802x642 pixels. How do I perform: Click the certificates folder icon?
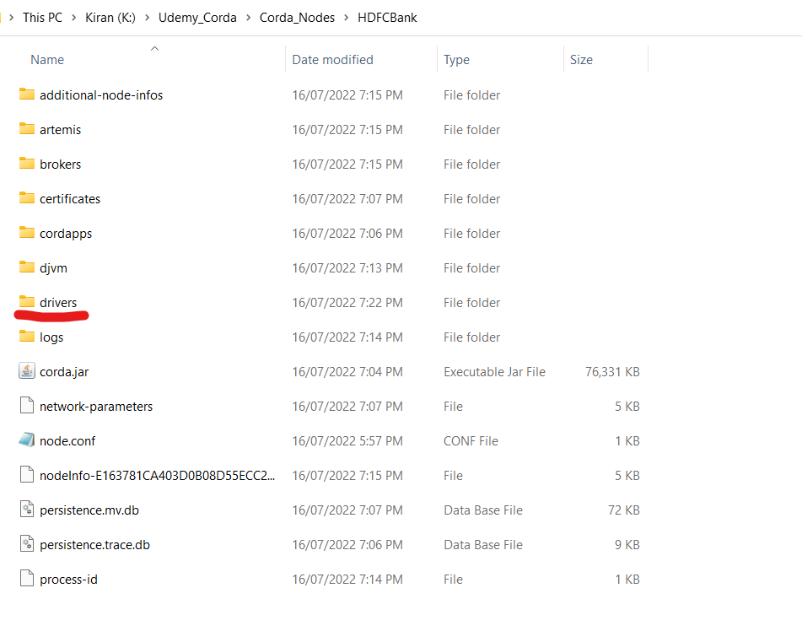tap(27, 198)
